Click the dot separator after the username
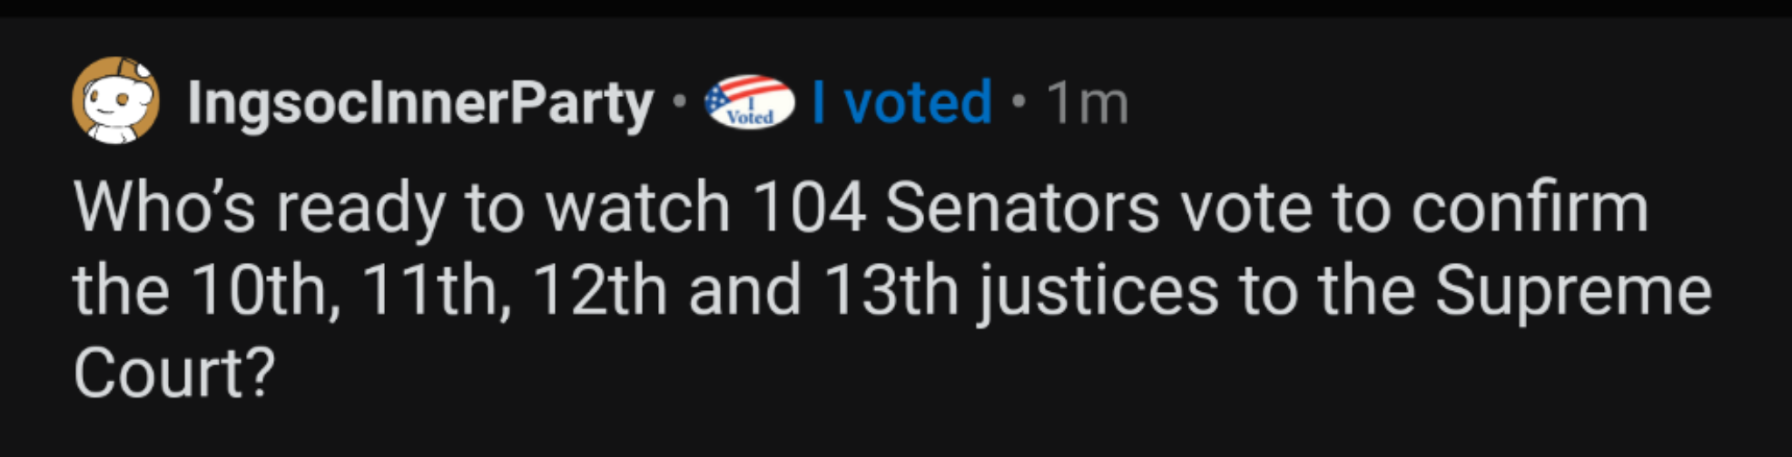Image resolution: width=1792 pixels, height=457 pixels. (x=678, y=103)
